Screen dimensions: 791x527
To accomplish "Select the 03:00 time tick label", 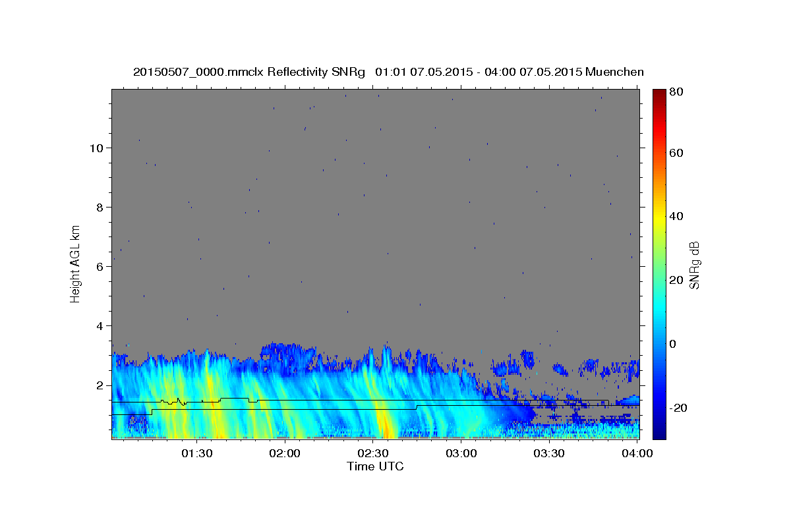I will 461,454.
